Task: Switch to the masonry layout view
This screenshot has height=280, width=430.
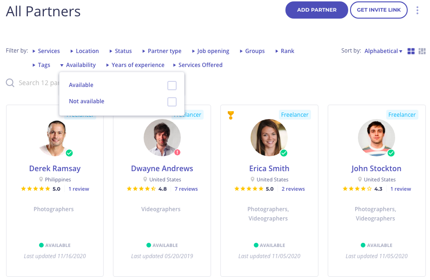Action: coord(422,51)
